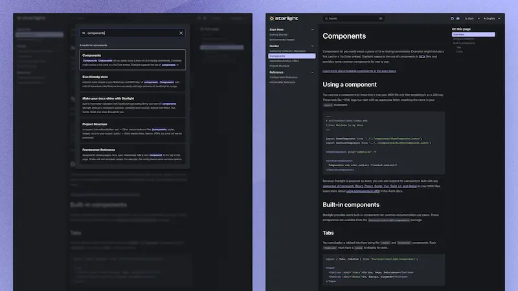Open the English language dropdown

(x=492, y=19)
